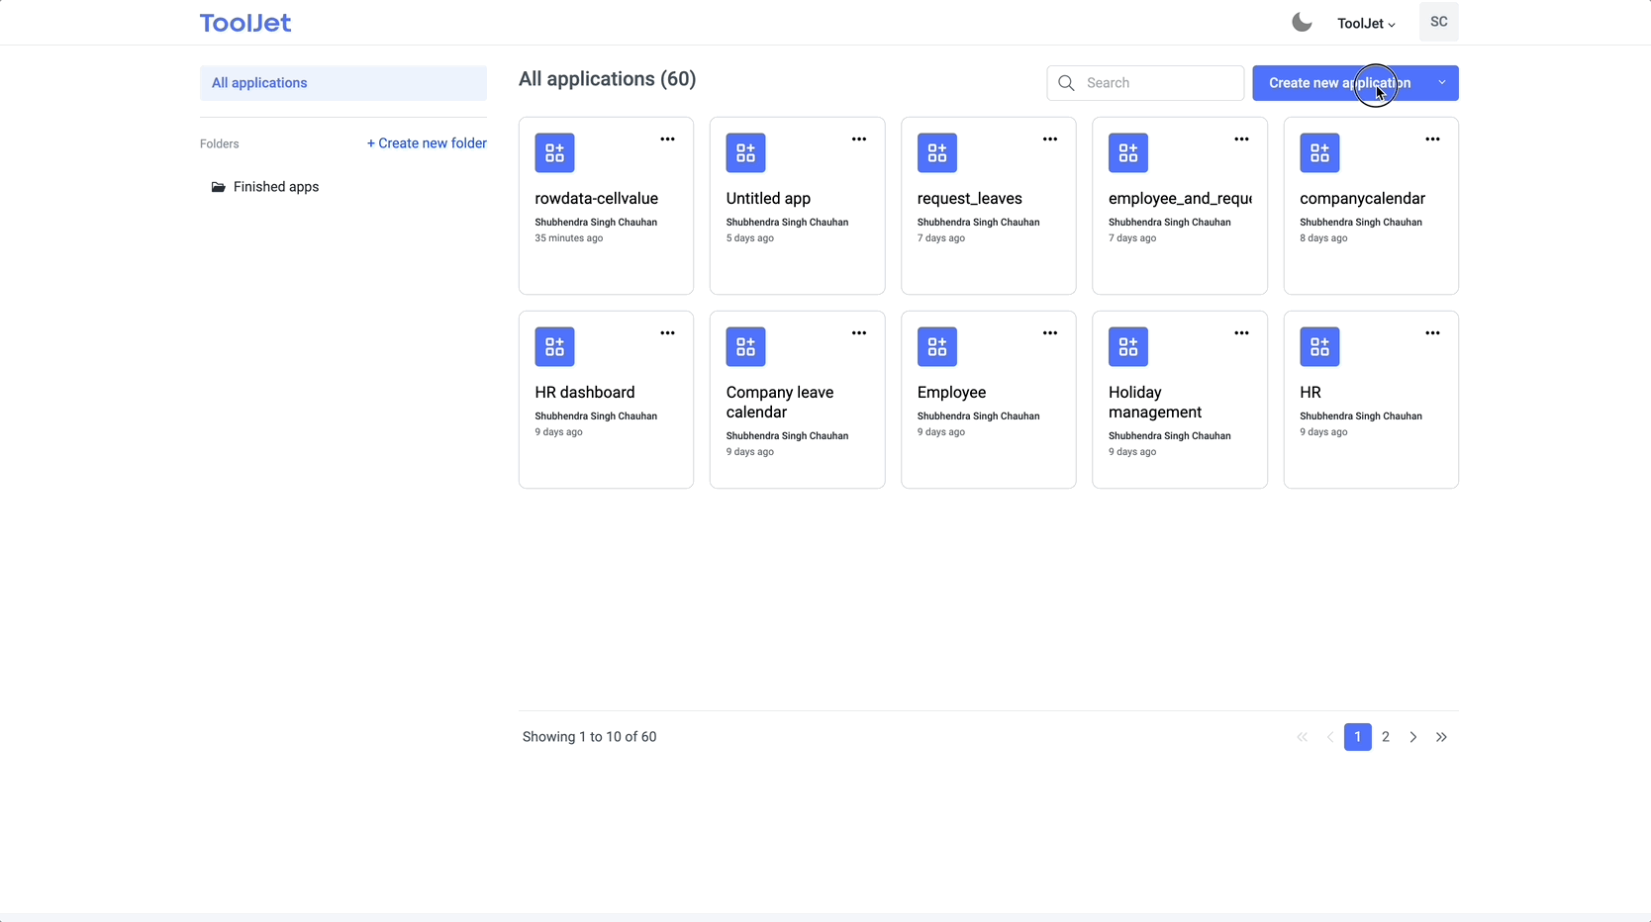Select the All applications sidebar item

pyautogui.click(x=343, y=83)
